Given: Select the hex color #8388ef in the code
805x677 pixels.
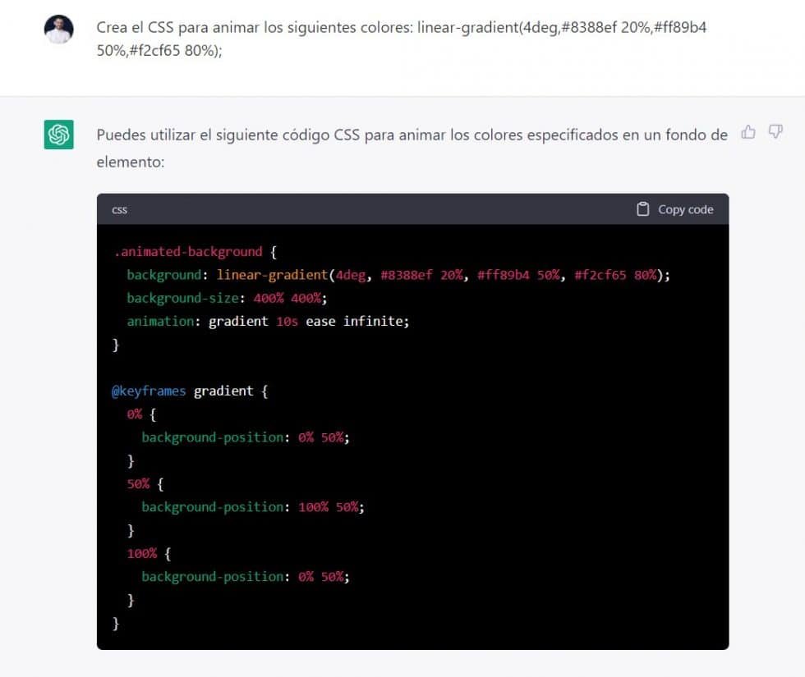Looking at the screenshot, I should coord(408,274).
